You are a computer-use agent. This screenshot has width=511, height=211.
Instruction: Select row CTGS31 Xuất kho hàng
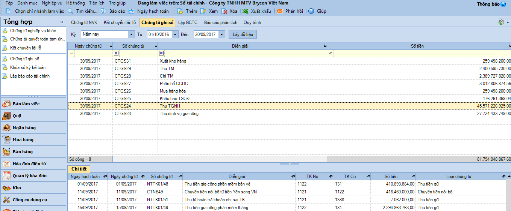[289, 61]
